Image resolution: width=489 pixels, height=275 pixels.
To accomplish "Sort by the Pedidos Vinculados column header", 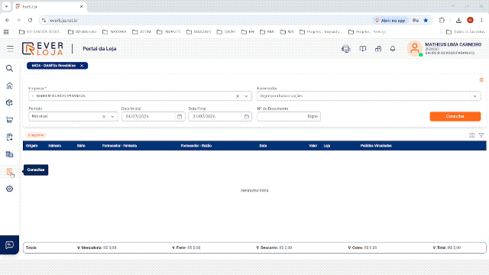I will (376, 146).
